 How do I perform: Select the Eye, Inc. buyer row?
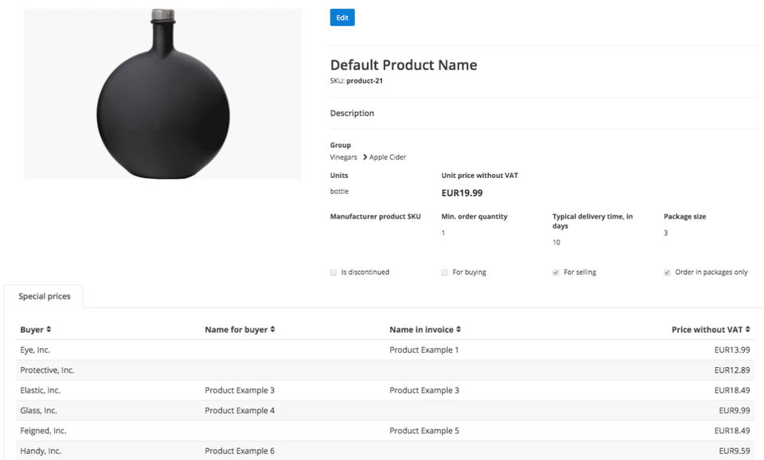[x=35, y=350]
